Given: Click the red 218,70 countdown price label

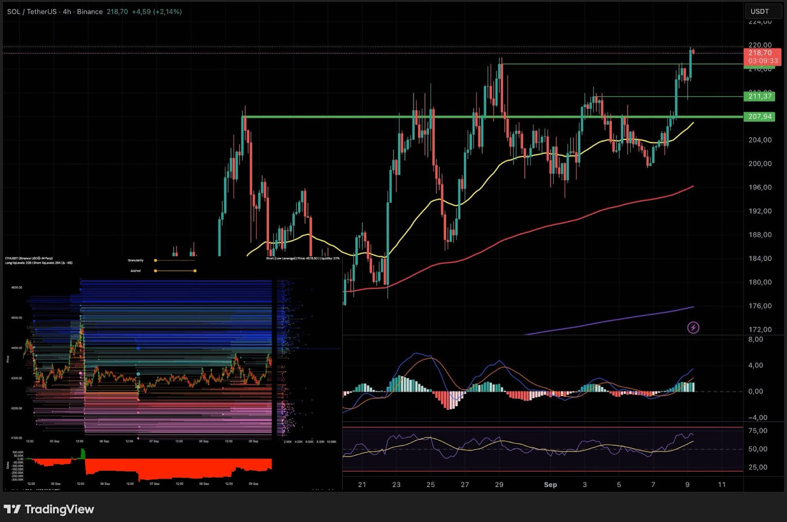Looking at the screenshot, I should 762,57.
